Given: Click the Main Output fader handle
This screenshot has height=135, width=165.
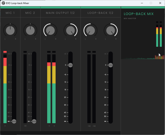Looking at the screenshot, I should pyautogui.click(x=70, y=65).
